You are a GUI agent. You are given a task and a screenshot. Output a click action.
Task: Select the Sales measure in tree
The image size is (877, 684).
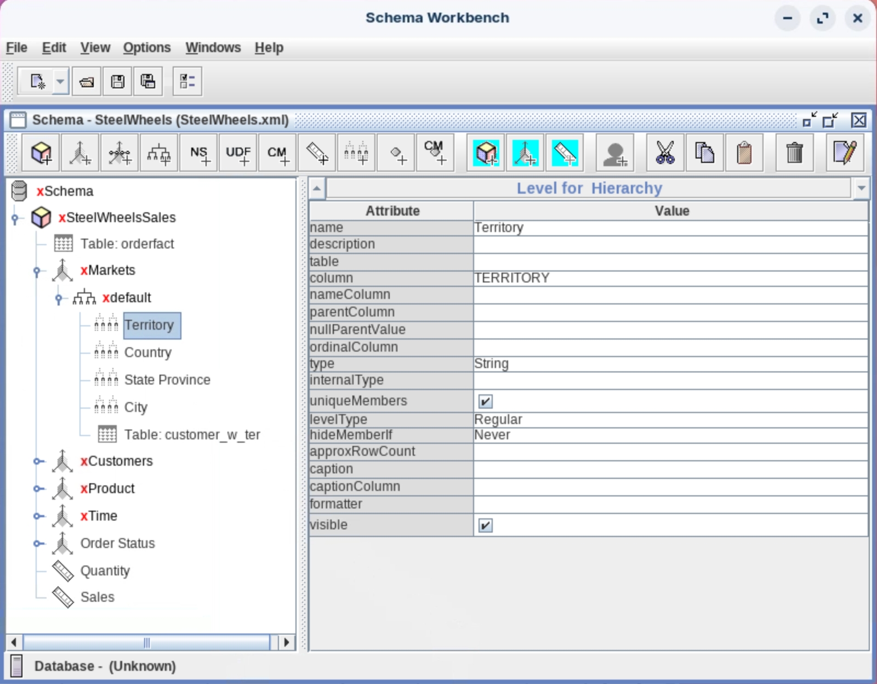tap(97, 597)
